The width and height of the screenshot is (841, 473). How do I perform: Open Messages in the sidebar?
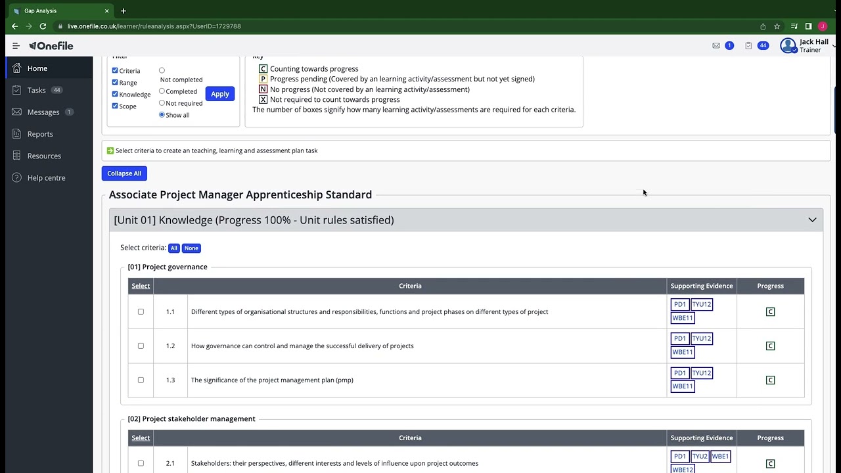pos(49,112)
